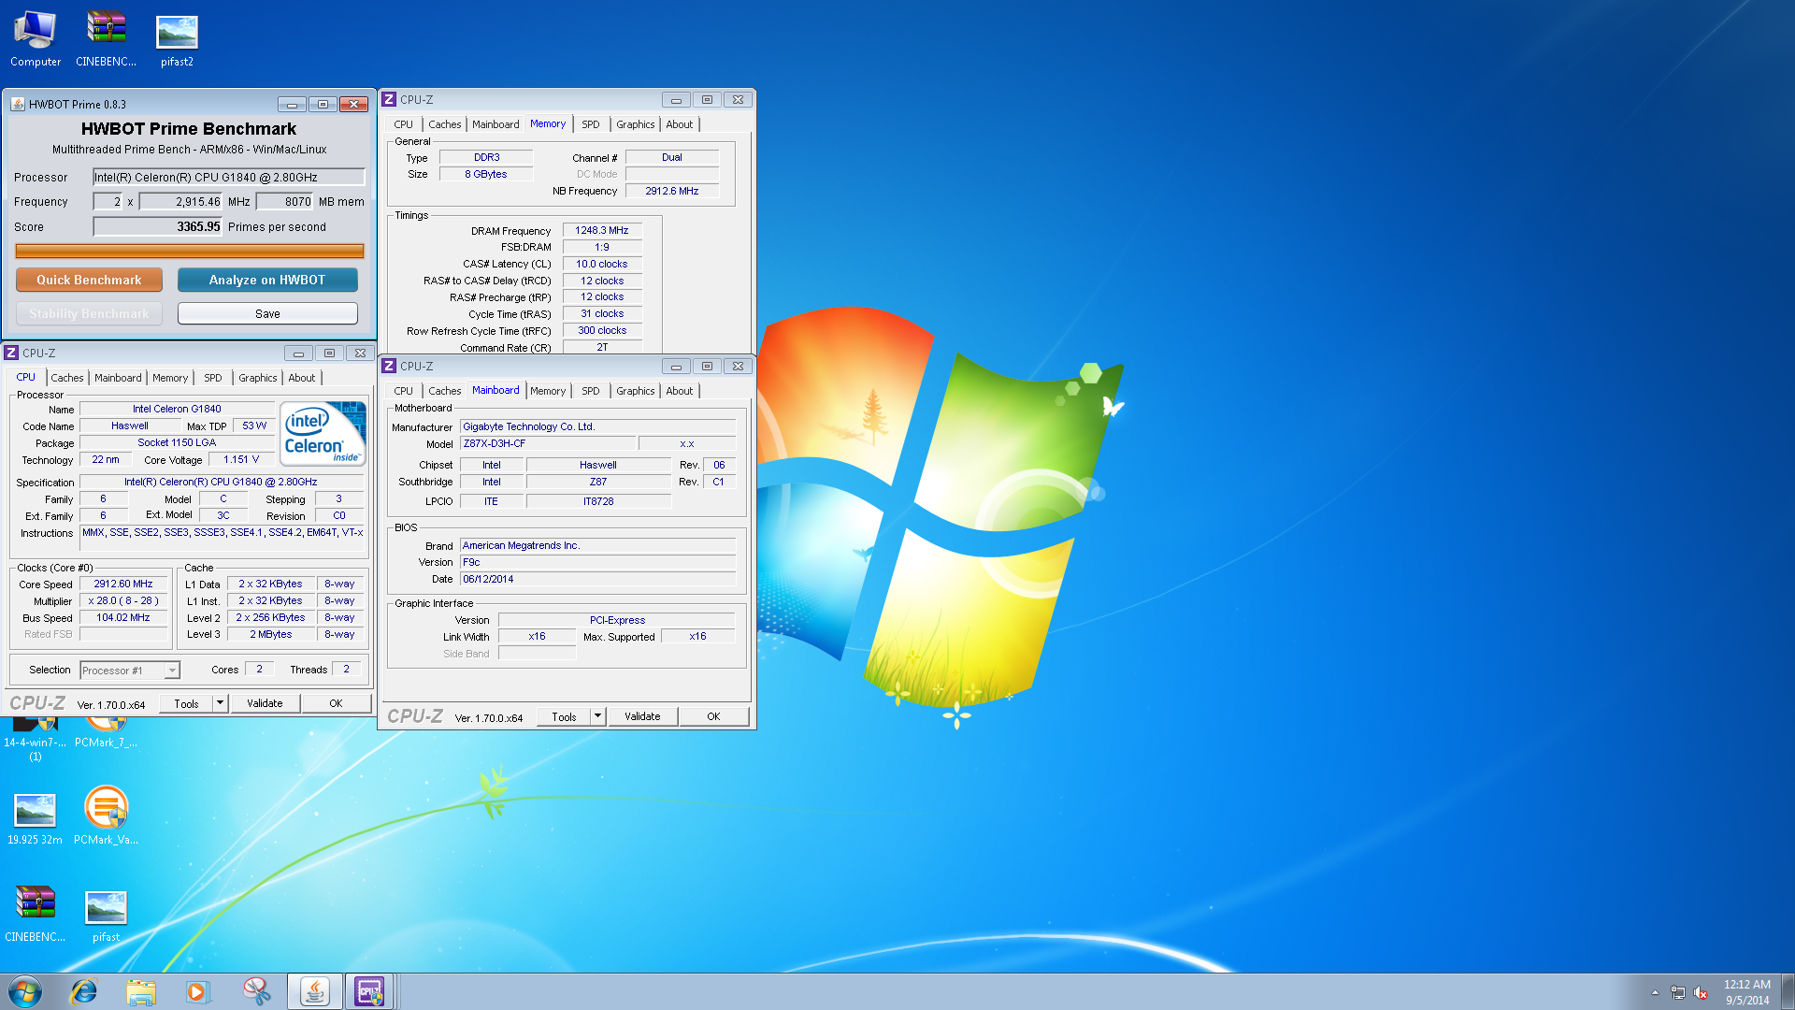Click OK in the Mainboard CPU-Z window

(x=713, y=716)
